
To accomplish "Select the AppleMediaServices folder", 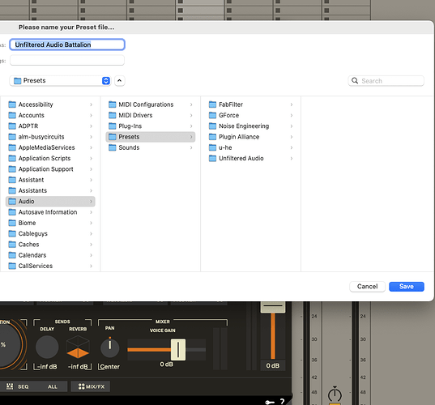I will (50, 147).
